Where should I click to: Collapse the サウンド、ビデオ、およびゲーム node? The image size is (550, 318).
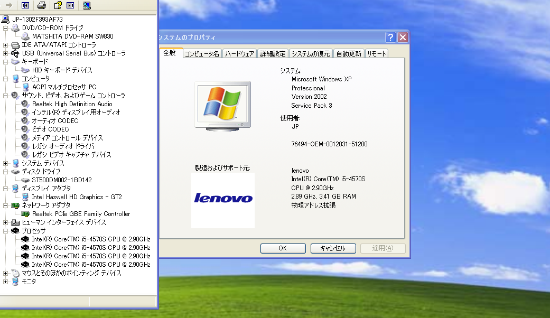click(x=5, y=96)
